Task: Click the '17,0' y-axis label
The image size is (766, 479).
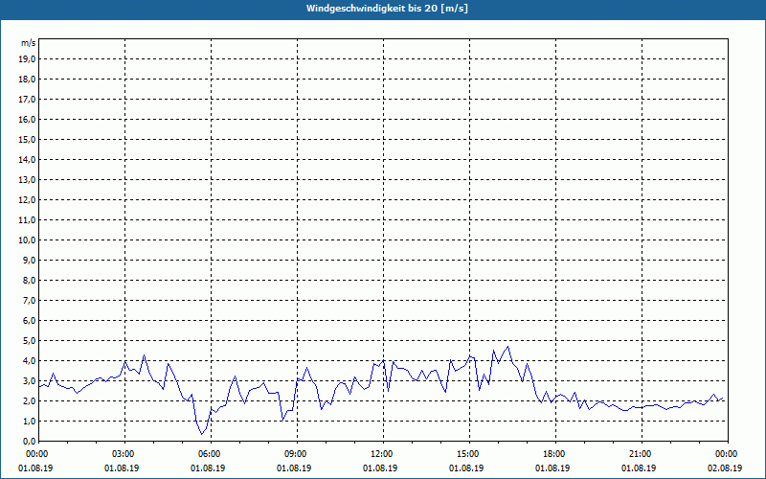Action: coord(27,100)
